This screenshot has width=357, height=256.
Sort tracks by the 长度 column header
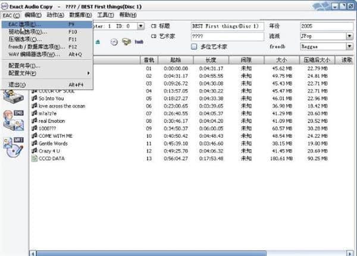point(211,60)
